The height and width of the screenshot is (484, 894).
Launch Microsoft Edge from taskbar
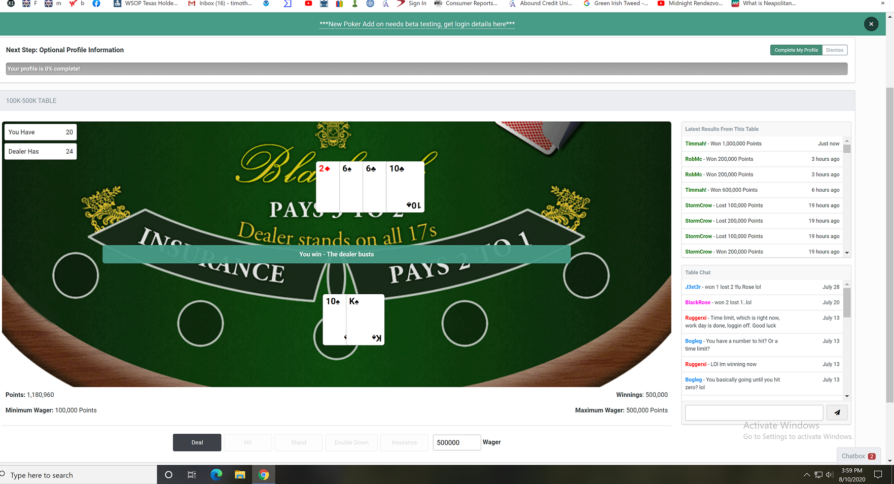217,475
